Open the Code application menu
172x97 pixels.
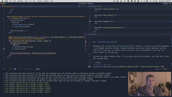click(6, 1)
